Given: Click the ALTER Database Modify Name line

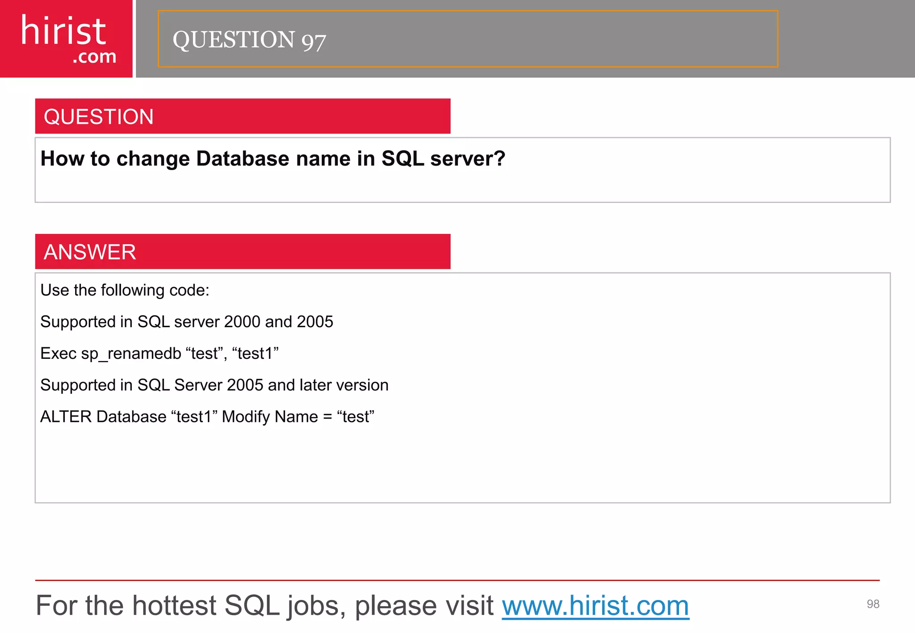Looking at the screenshot, I should click(207, 417).
